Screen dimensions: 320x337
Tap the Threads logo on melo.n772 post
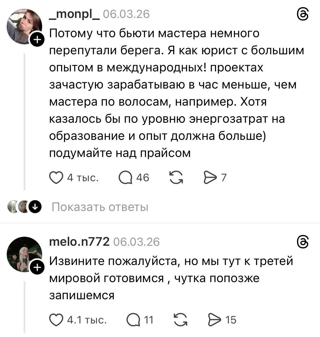point(303,241)
